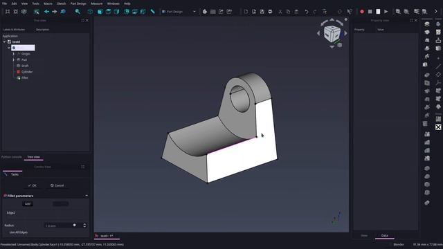
Task: Click the Blender navigation style in status bar
Action: click(399, 244)
